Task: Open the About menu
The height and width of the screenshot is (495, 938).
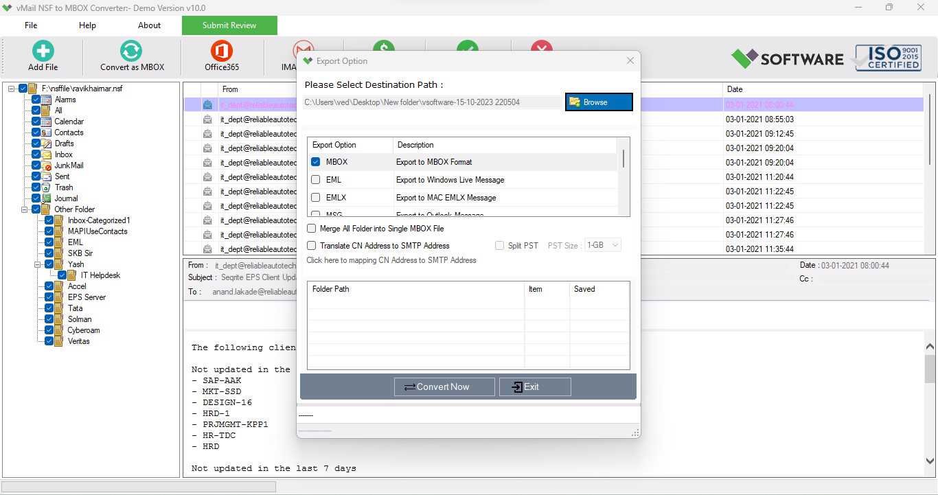Action: click(149, 25)
